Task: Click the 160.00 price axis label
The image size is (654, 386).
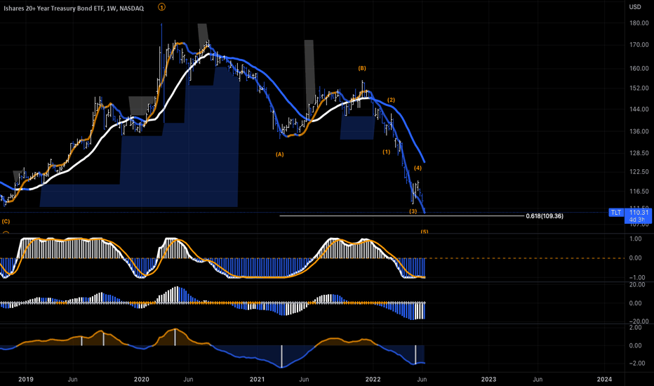Action: [x=639, y=69]
